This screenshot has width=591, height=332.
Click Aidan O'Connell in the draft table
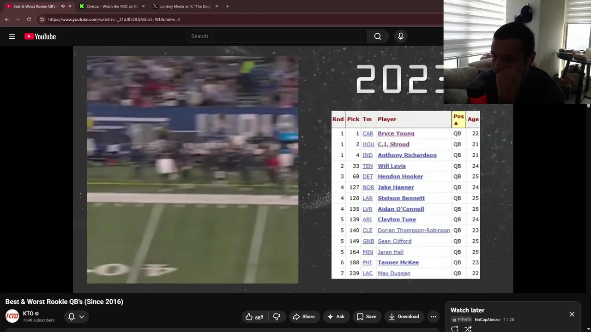401,209
